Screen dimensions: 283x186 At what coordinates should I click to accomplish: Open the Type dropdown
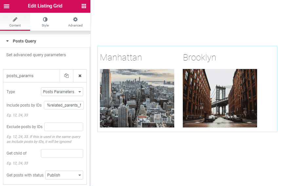62,92
